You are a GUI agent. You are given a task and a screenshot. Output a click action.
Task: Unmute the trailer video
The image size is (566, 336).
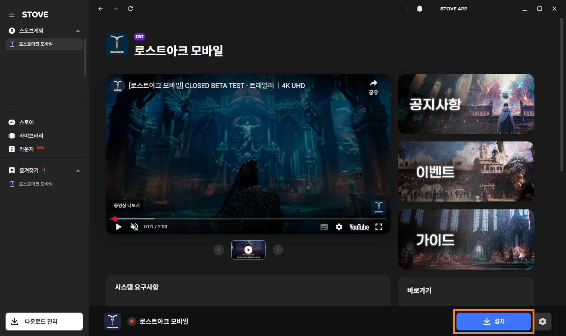coord(134,227)
